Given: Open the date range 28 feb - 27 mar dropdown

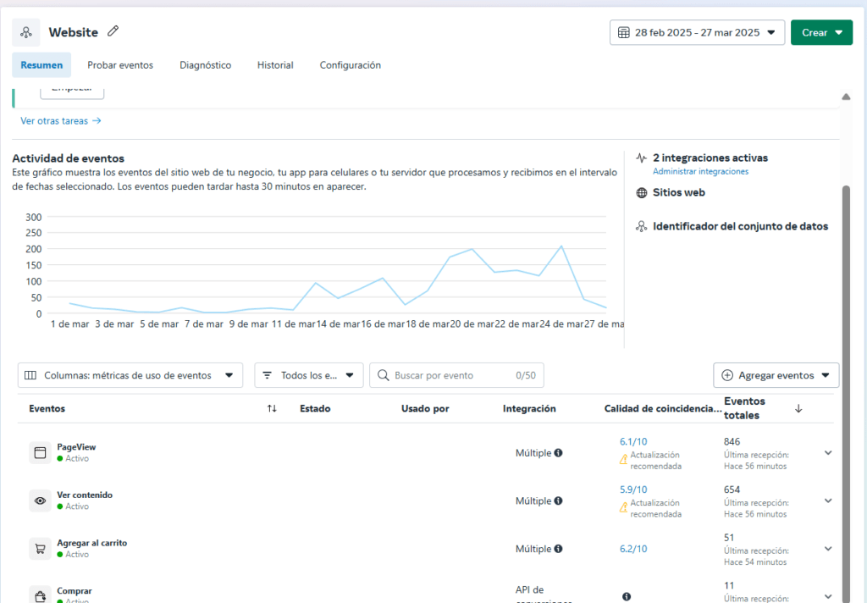Looking at the screenshot, I should [698, 33].
